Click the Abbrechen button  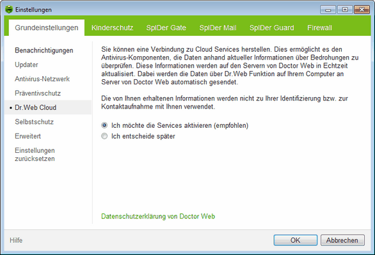[x=342, y=240]
